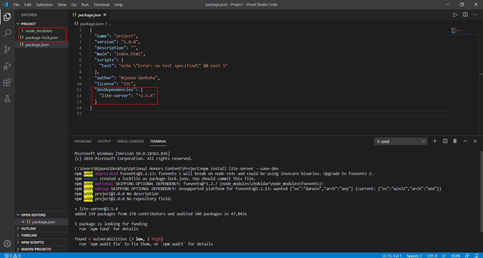The height and width of the screenshot is (258, 483).
Task: Click the minimap preview of package.json
Action: tap(458, 30)
